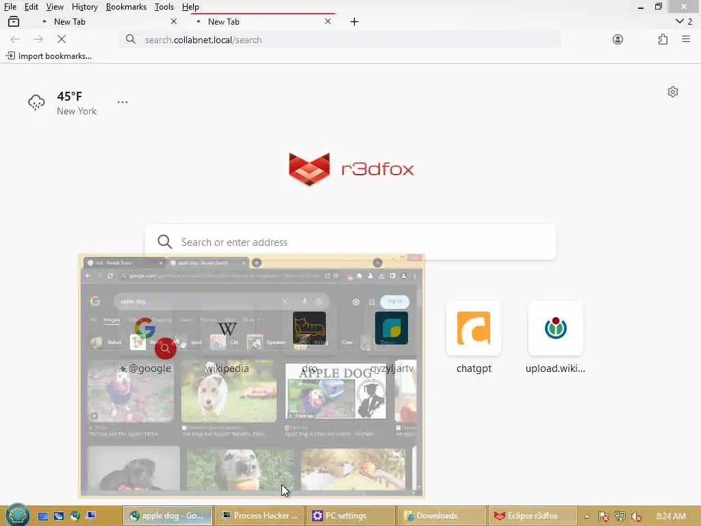Open the account profile icon
This screenshot has width=701, height=526.
(x=618, y=39)
